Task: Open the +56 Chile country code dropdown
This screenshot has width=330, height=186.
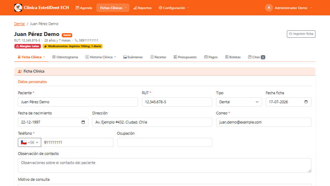Action: point(30,142)
